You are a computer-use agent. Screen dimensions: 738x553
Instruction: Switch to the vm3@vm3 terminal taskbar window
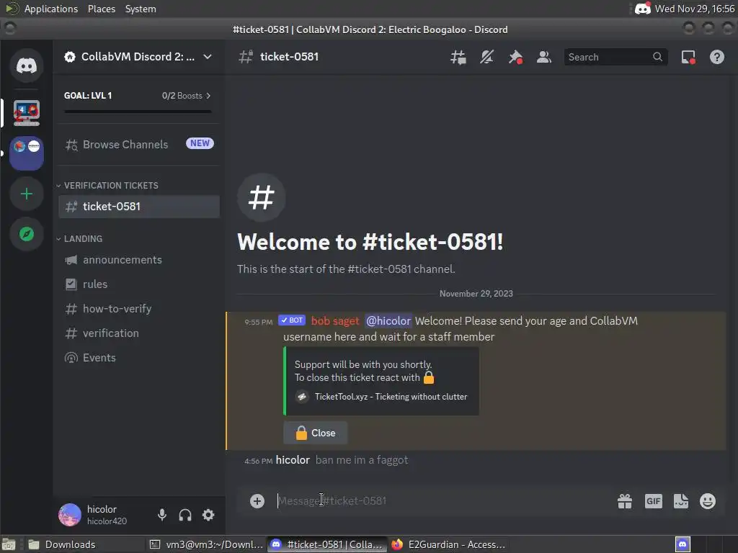point(206,544)
